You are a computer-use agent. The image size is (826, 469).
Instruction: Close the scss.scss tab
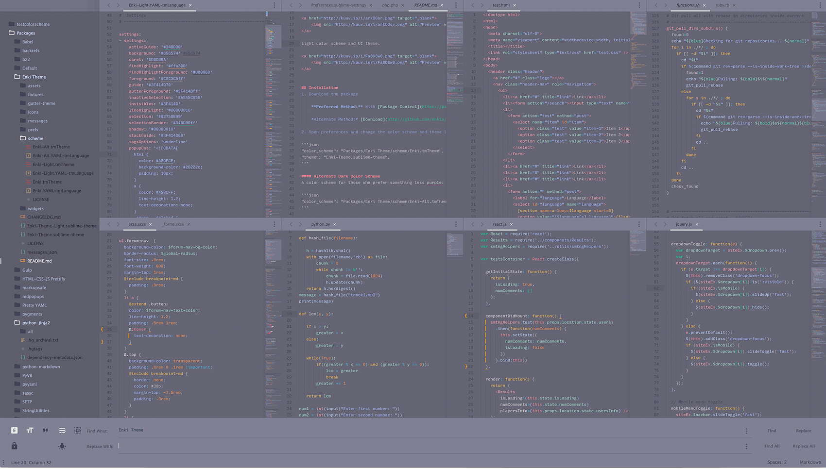click(x=150, y=224)
